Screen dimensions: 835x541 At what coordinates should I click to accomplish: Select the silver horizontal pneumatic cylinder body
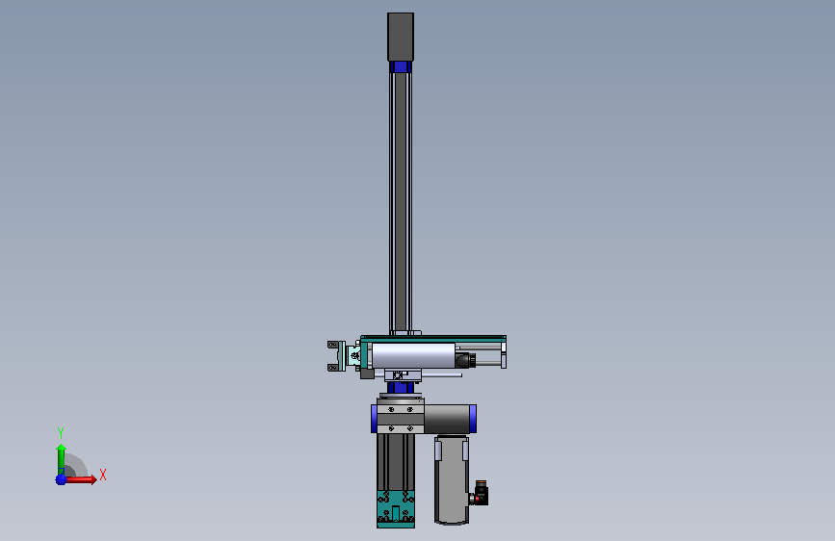point(413,355)
